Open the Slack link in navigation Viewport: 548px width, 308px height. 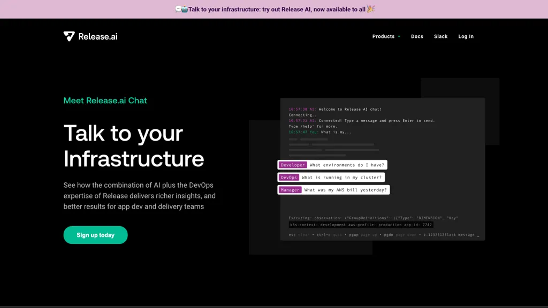441,36
